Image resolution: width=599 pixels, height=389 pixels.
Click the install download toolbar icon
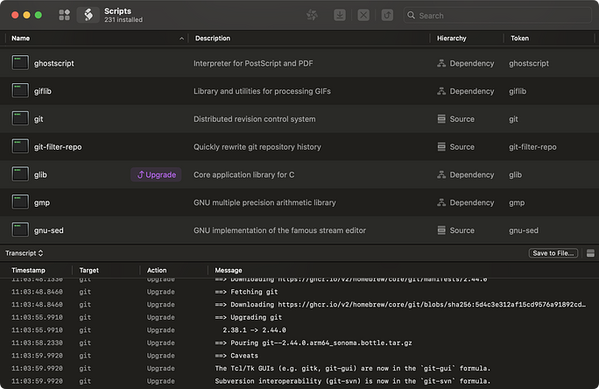(x=340, y=15)
